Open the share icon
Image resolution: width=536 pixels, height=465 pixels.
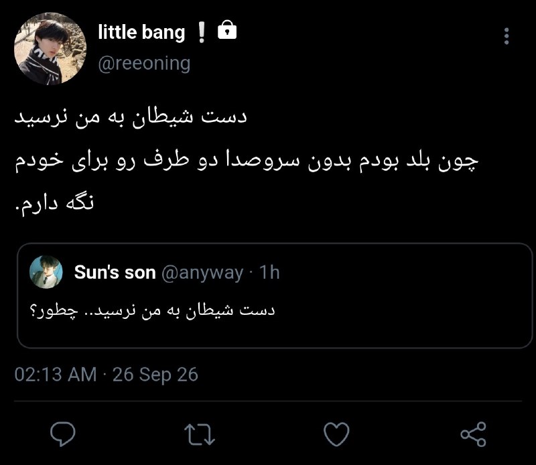click(474, 434)
